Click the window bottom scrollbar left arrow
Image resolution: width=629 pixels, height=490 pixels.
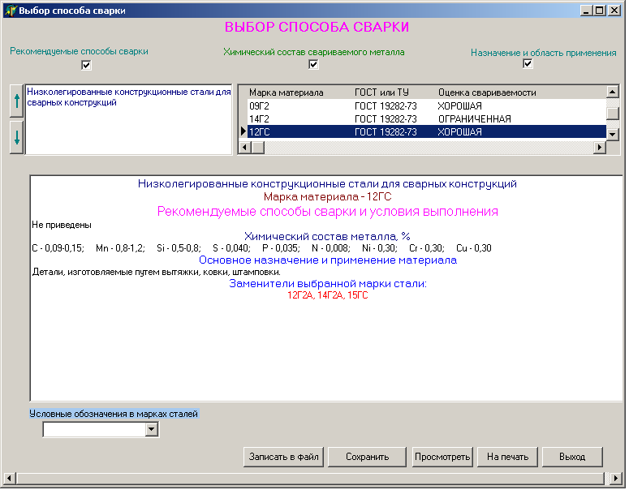click(x=9, y=479)
